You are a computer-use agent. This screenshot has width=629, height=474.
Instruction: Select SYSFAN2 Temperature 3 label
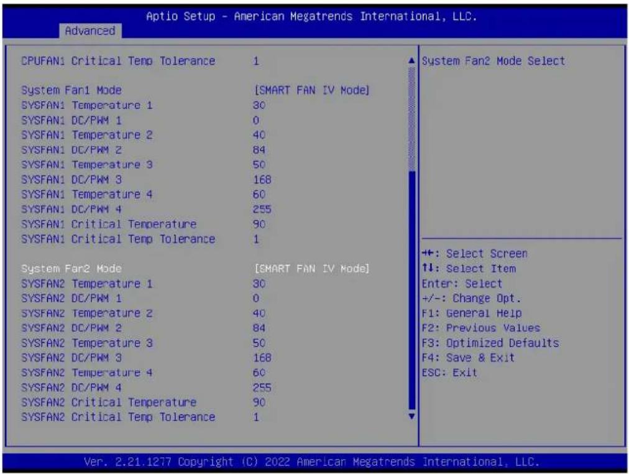87,343
